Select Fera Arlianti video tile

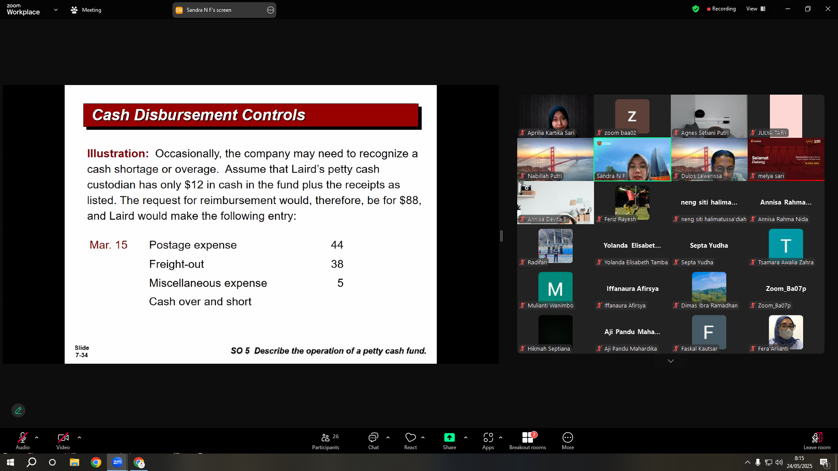pos(786,332)
